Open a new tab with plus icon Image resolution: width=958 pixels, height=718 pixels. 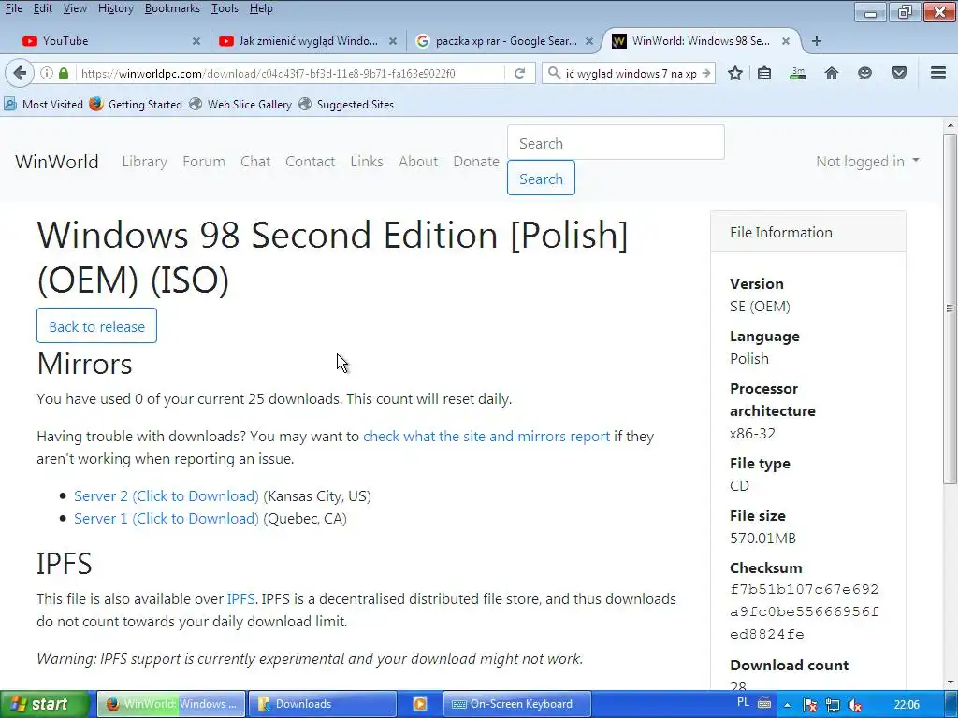click(x=816, y=41)
